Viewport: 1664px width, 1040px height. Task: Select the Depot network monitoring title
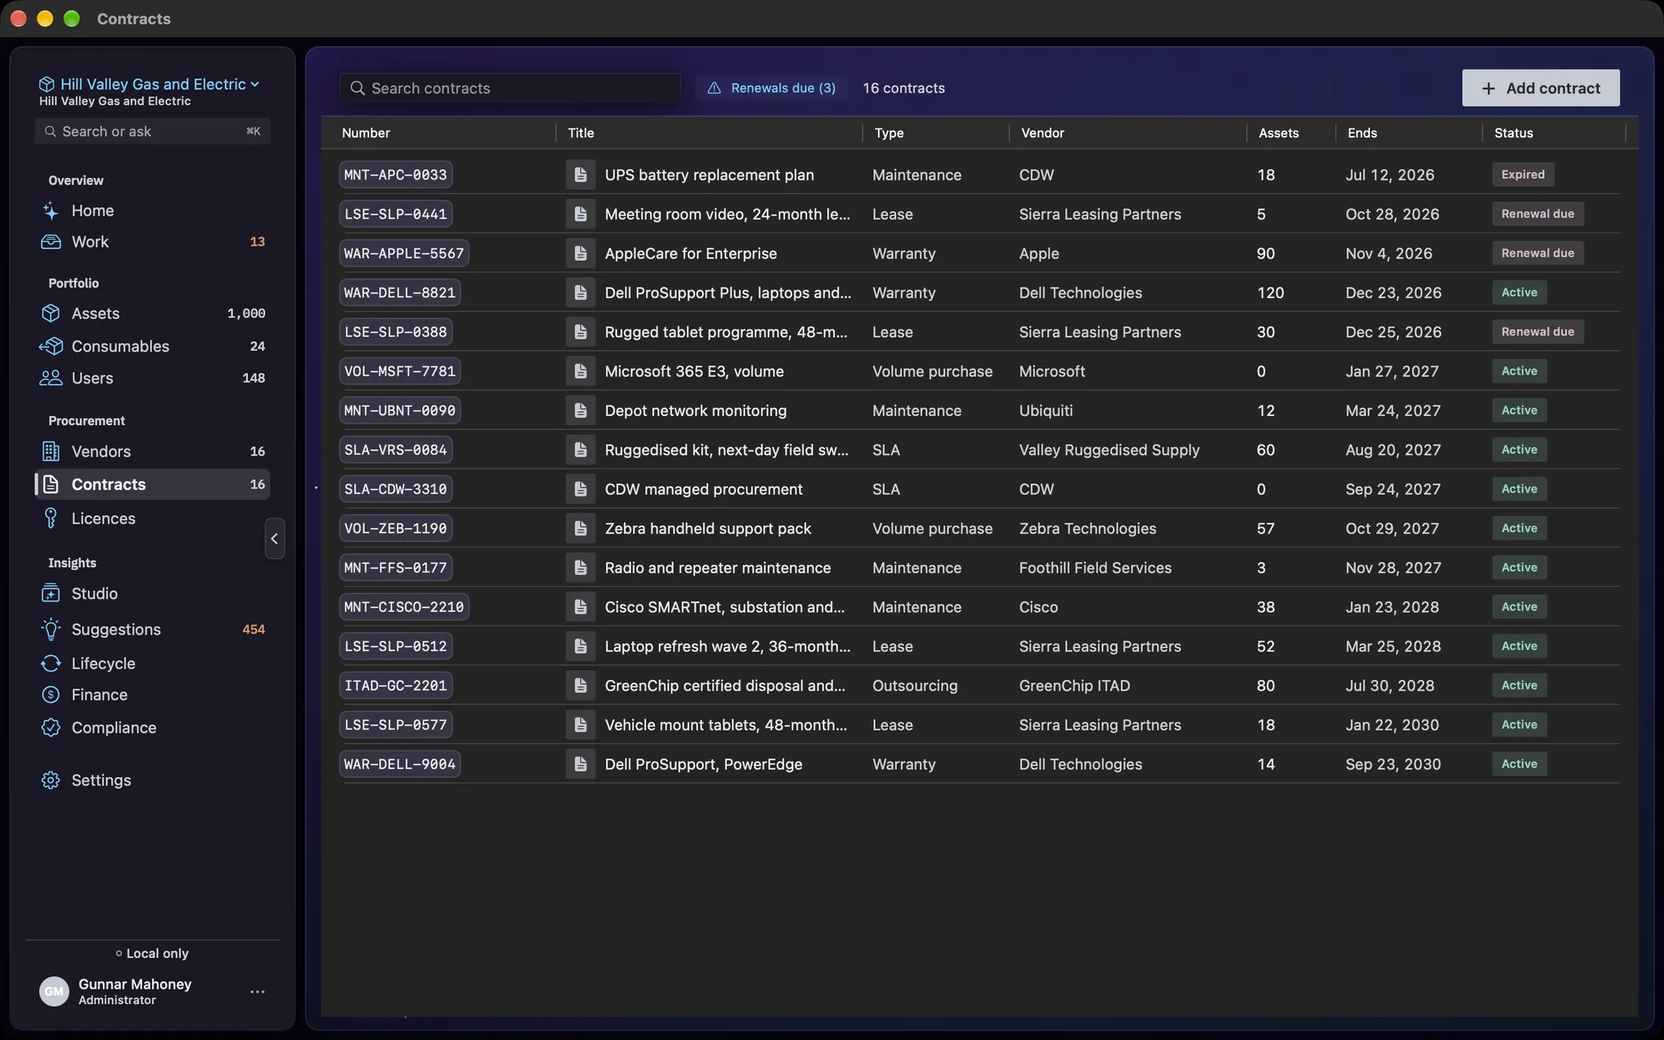[696, 411]
